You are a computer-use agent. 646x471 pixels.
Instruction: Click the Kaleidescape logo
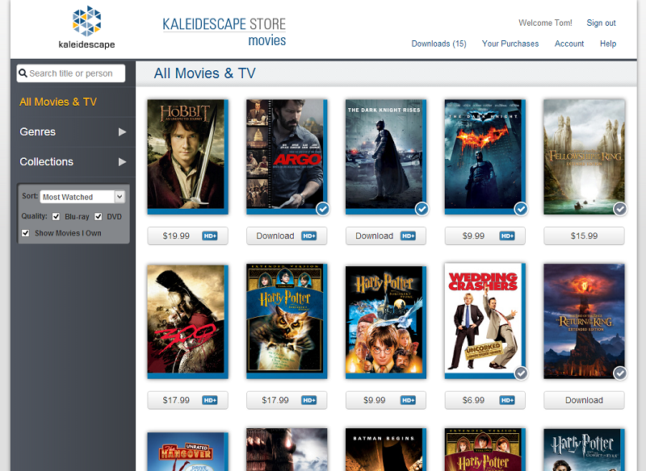86,27
